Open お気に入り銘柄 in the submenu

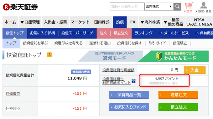tap(43, 33)
